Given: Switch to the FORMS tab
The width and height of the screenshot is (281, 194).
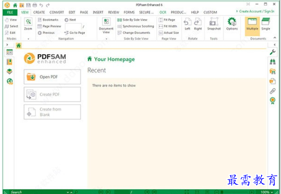Looking at the screenshot, I should pos(129,12).
